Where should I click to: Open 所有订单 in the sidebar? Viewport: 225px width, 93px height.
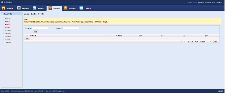pyautogui.click(x=7, y=18)
